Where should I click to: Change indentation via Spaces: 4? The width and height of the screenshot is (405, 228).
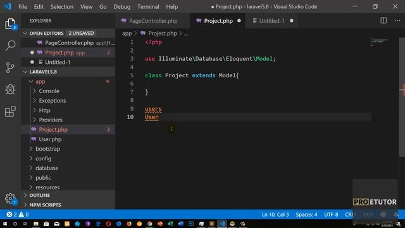pos(306,215)
